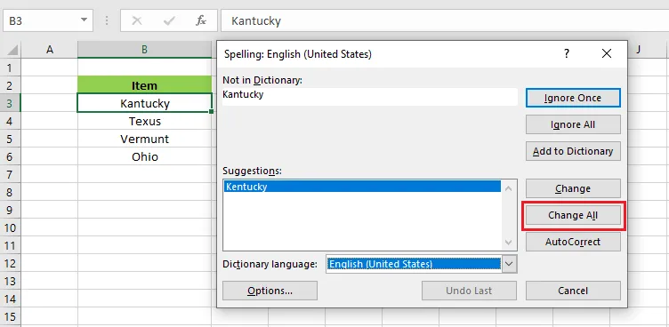The height and width of the screenshot is (327, 669).
Task: Click the Enter checkmark in formula bar
Action: point(169,20)
